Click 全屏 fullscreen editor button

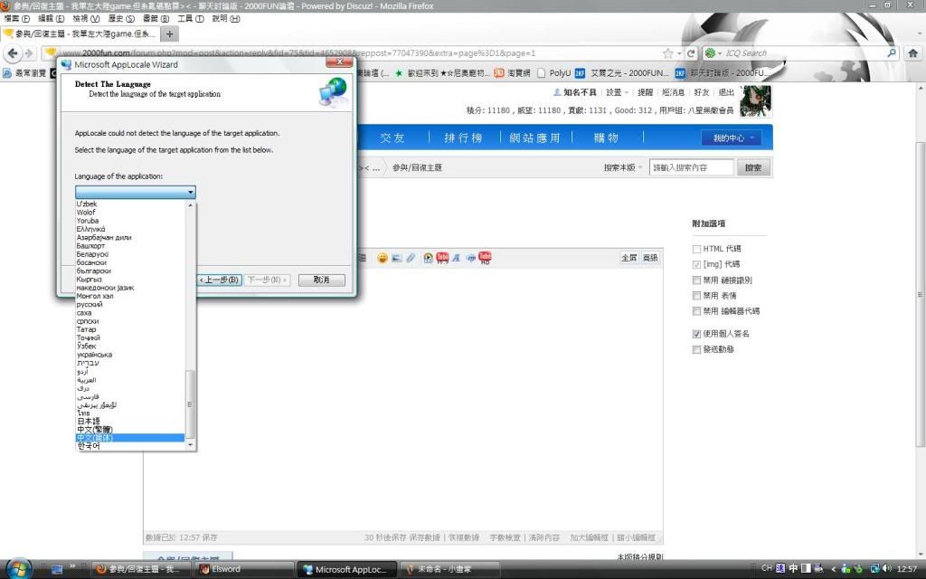(x=629, y=258)
